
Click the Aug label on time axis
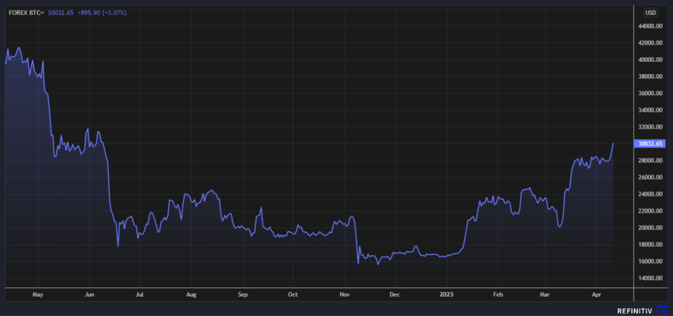[191, 295]
